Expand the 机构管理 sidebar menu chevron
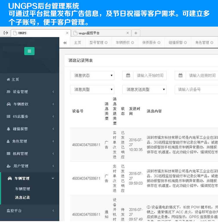The width and height of the screenshot is (218, 224). point(53,153)
